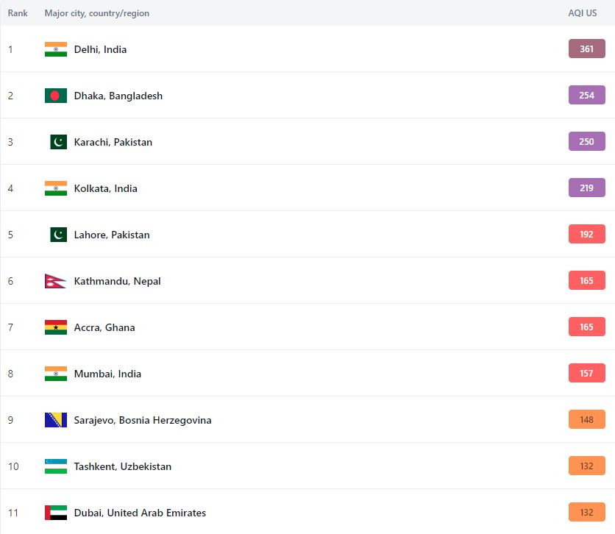Click the Rank column header
This screenshot has width=615, height=534.
(18, 13)
